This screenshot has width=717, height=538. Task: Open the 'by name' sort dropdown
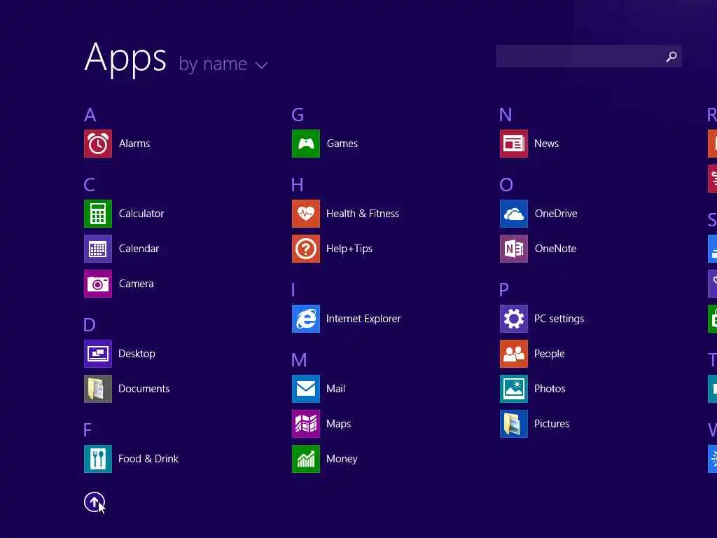click(x=223, y=64)
